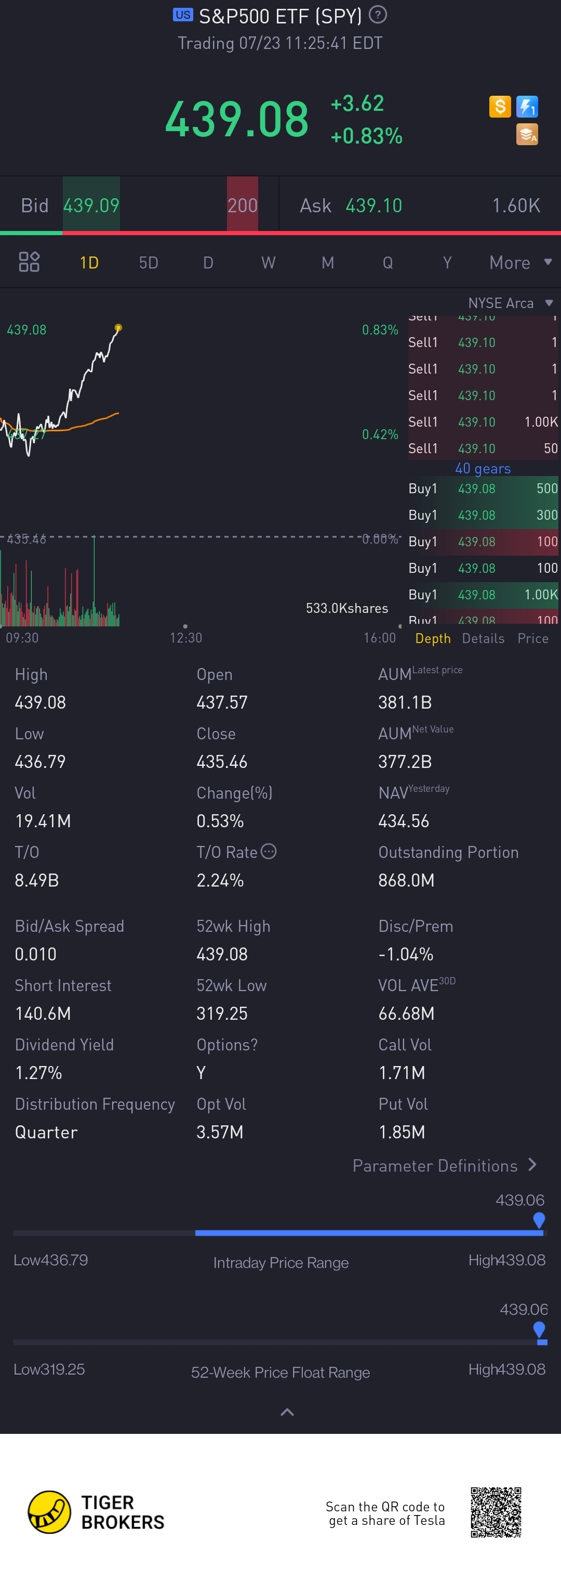Select the Sell1 row with 1.00K shares
Viewport: 561px width, 1591px height.
(x=483, y=422)
